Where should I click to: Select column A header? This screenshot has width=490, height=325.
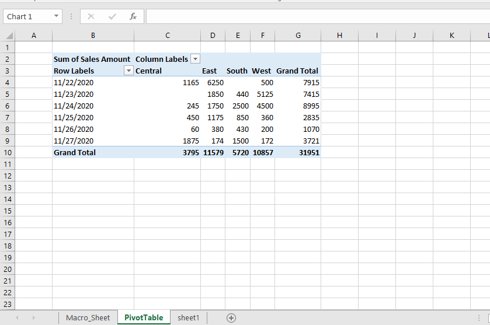[x=34, y=35]
